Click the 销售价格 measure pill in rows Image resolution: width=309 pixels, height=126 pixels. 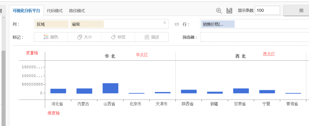[x=218, y=24]
